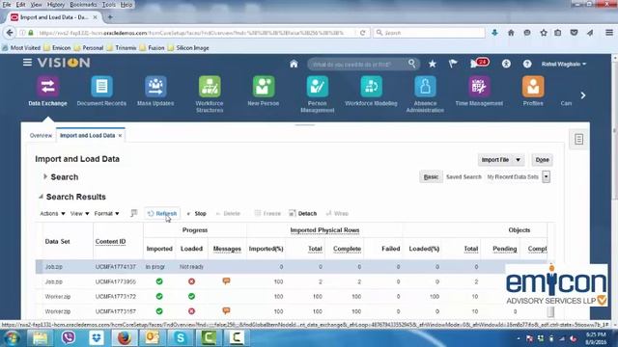
Task: Open Windows Start button
Action: coord(12,338)
